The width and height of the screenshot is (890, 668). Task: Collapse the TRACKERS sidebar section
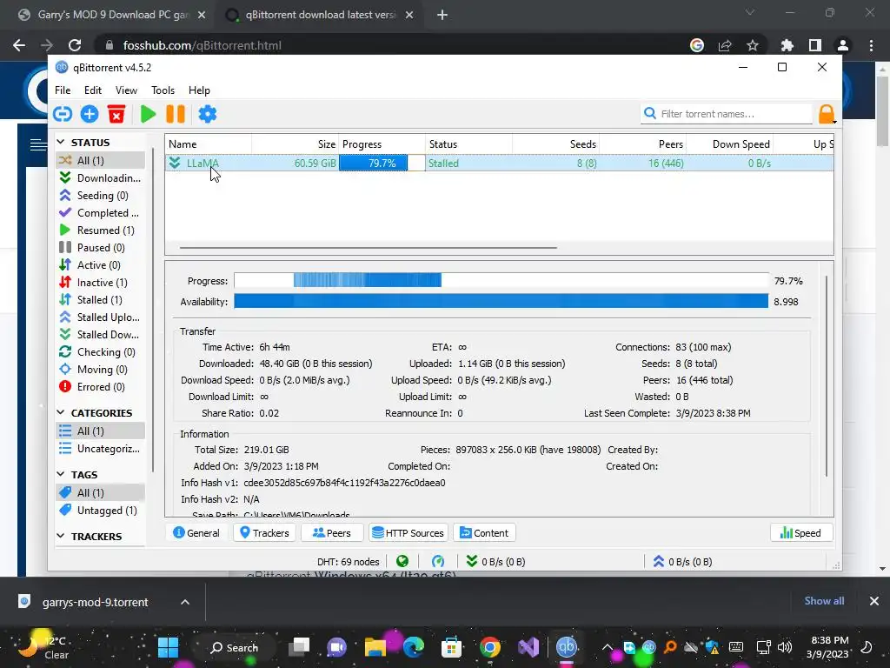(62, 536)
